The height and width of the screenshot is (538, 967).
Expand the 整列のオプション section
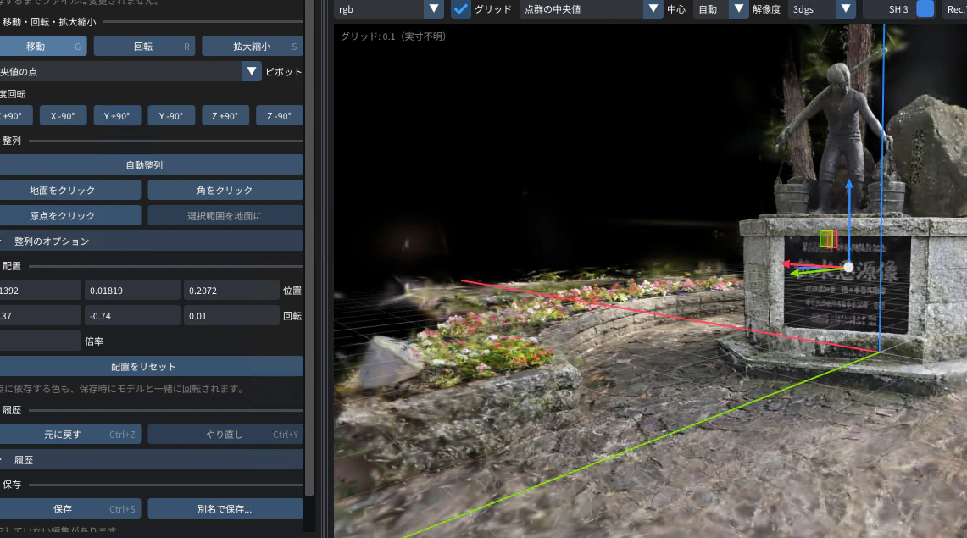[x=152, y=241]
